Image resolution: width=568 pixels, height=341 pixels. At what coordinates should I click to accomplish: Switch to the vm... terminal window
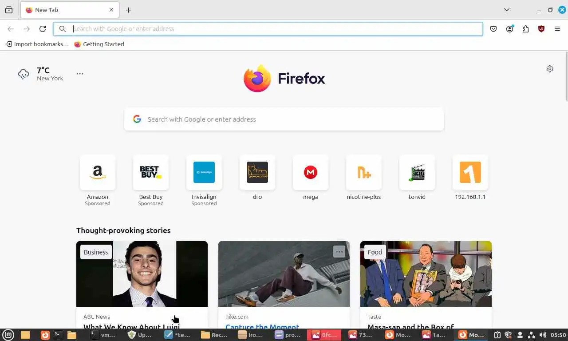click(103, 335)
